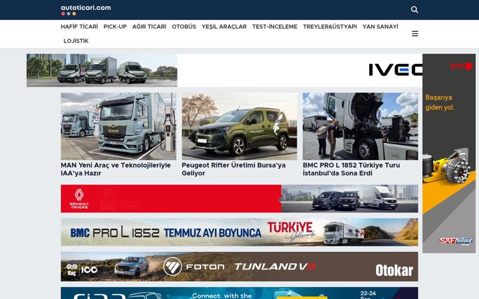
Task: Click the Renault Trucks red banner
Action: pyautogui.click(x=239, y=199)
